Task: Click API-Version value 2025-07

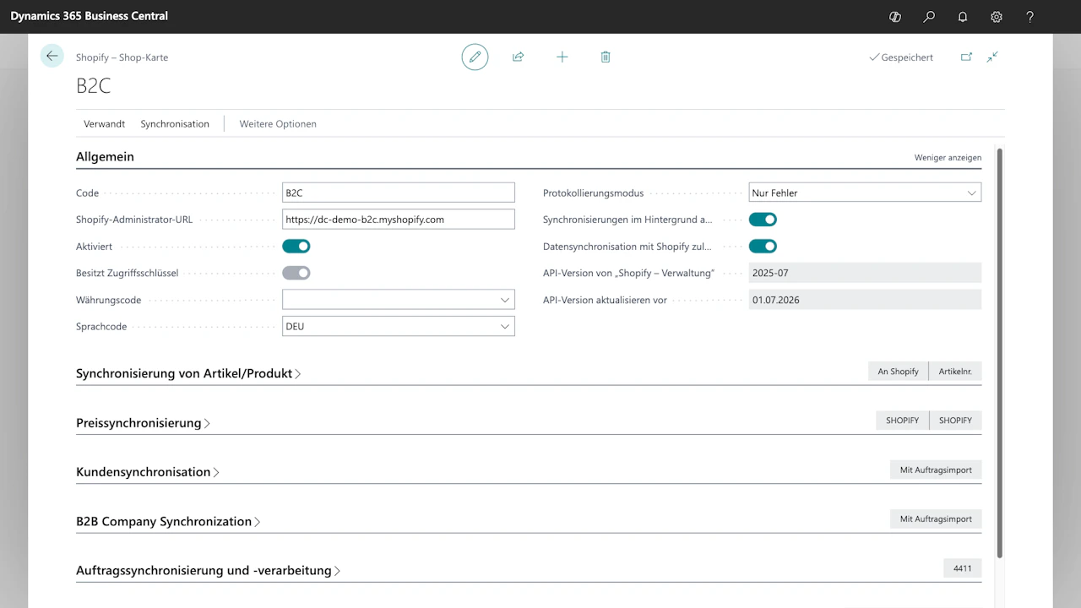Action: pos(865,273)
